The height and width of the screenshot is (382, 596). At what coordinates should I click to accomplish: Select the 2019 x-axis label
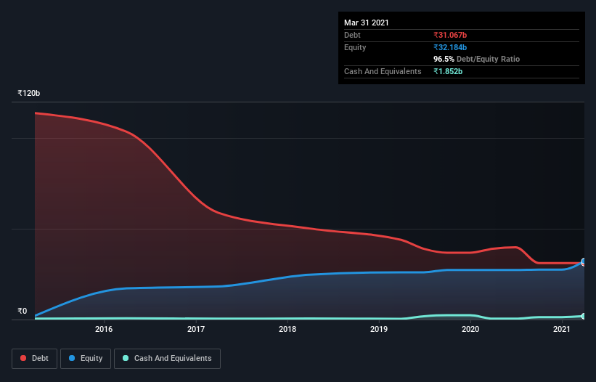[x=379, y=329]
